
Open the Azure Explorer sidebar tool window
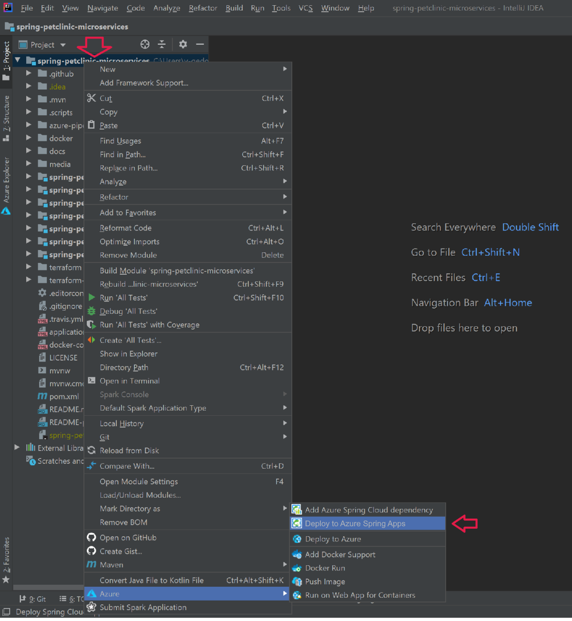coord(6,185)
